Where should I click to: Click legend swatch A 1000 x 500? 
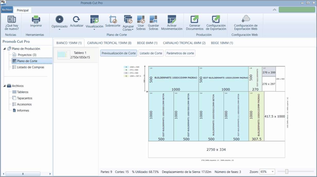126,67
